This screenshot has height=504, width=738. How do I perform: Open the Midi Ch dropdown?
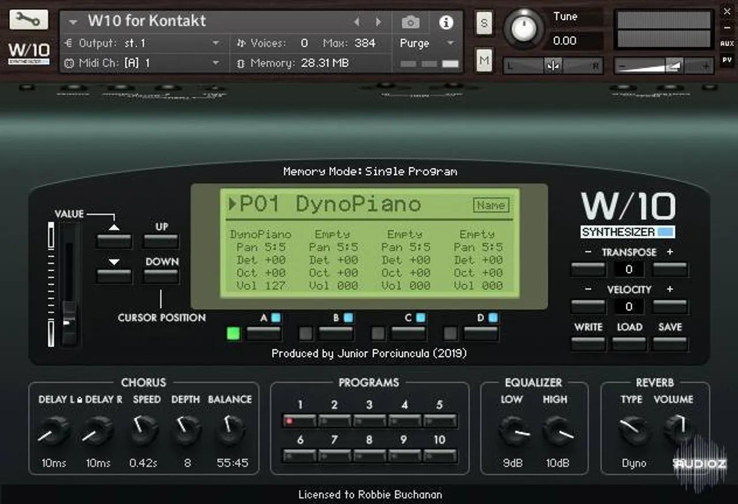coord(143,63)
